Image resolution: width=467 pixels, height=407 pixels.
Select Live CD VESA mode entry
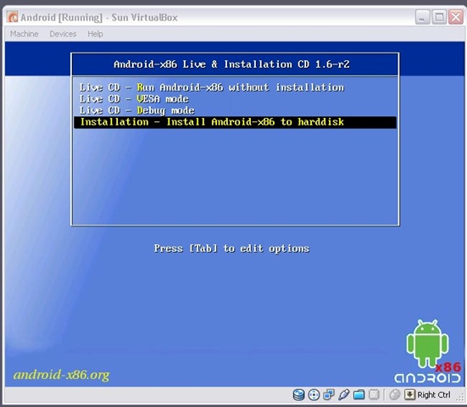coord(134,99)
